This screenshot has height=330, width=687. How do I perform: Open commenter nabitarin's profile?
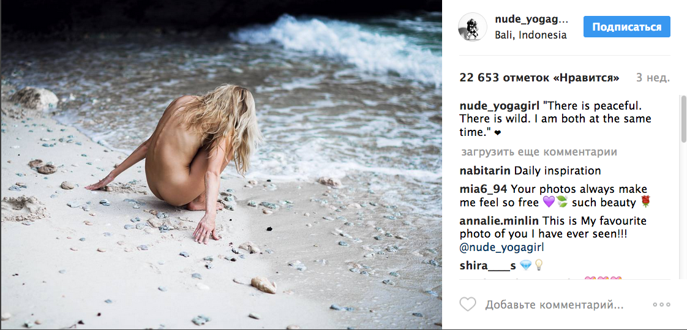pos(485,170)
